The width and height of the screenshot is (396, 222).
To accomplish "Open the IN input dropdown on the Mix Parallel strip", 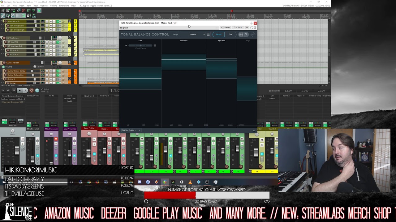I will pyautogui.click(x=37, y=160).
